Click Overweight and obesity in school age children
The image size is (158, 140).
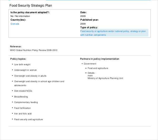39,82
